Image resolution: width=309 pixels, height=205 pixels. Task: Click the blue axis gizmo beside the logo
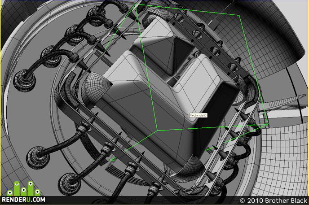[x=7, y=190]
